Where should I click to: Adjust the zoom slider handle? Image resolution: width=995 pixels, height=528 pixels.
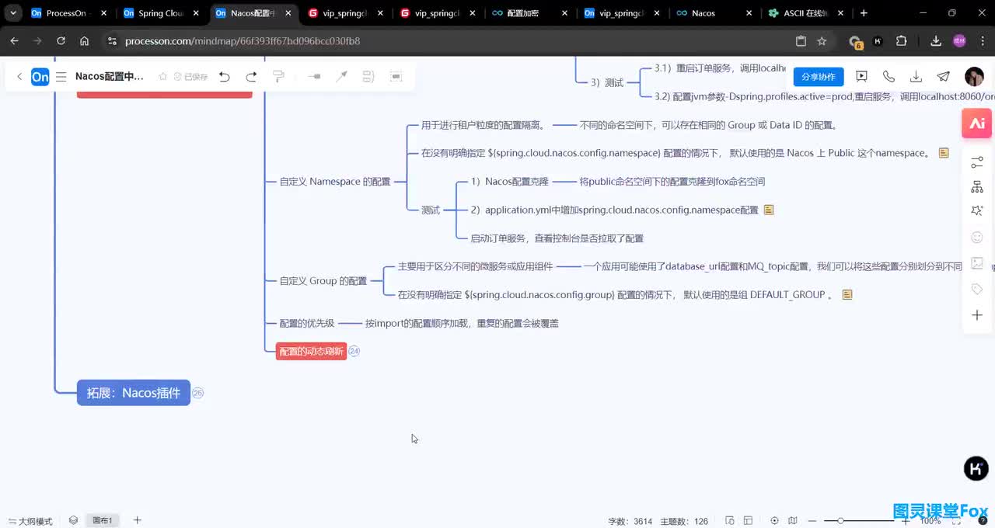840,521
